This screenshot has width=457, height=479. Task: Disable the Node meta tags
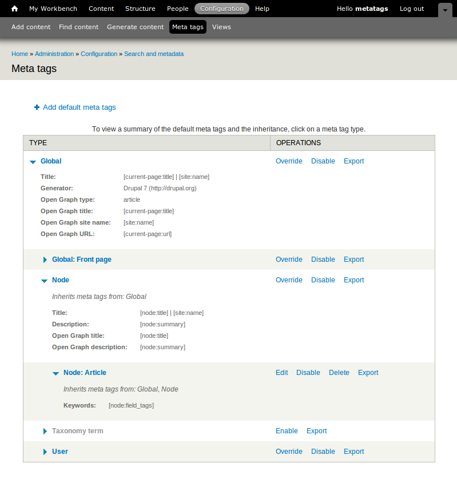(x=323, y=280)
